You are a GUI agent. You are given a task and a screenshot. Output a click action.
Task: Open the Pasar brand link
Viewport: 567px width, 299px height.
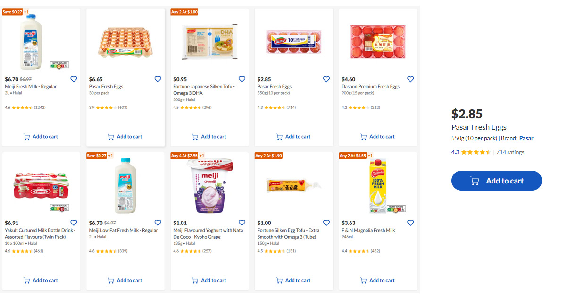point(526,138)
